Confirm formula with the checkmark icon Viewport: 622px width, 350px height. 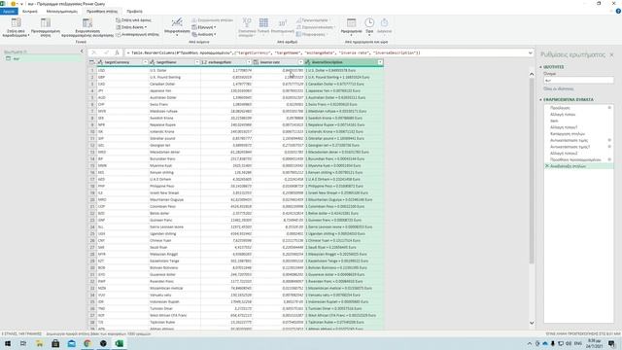pyautogui.click(x=106, y=52)
